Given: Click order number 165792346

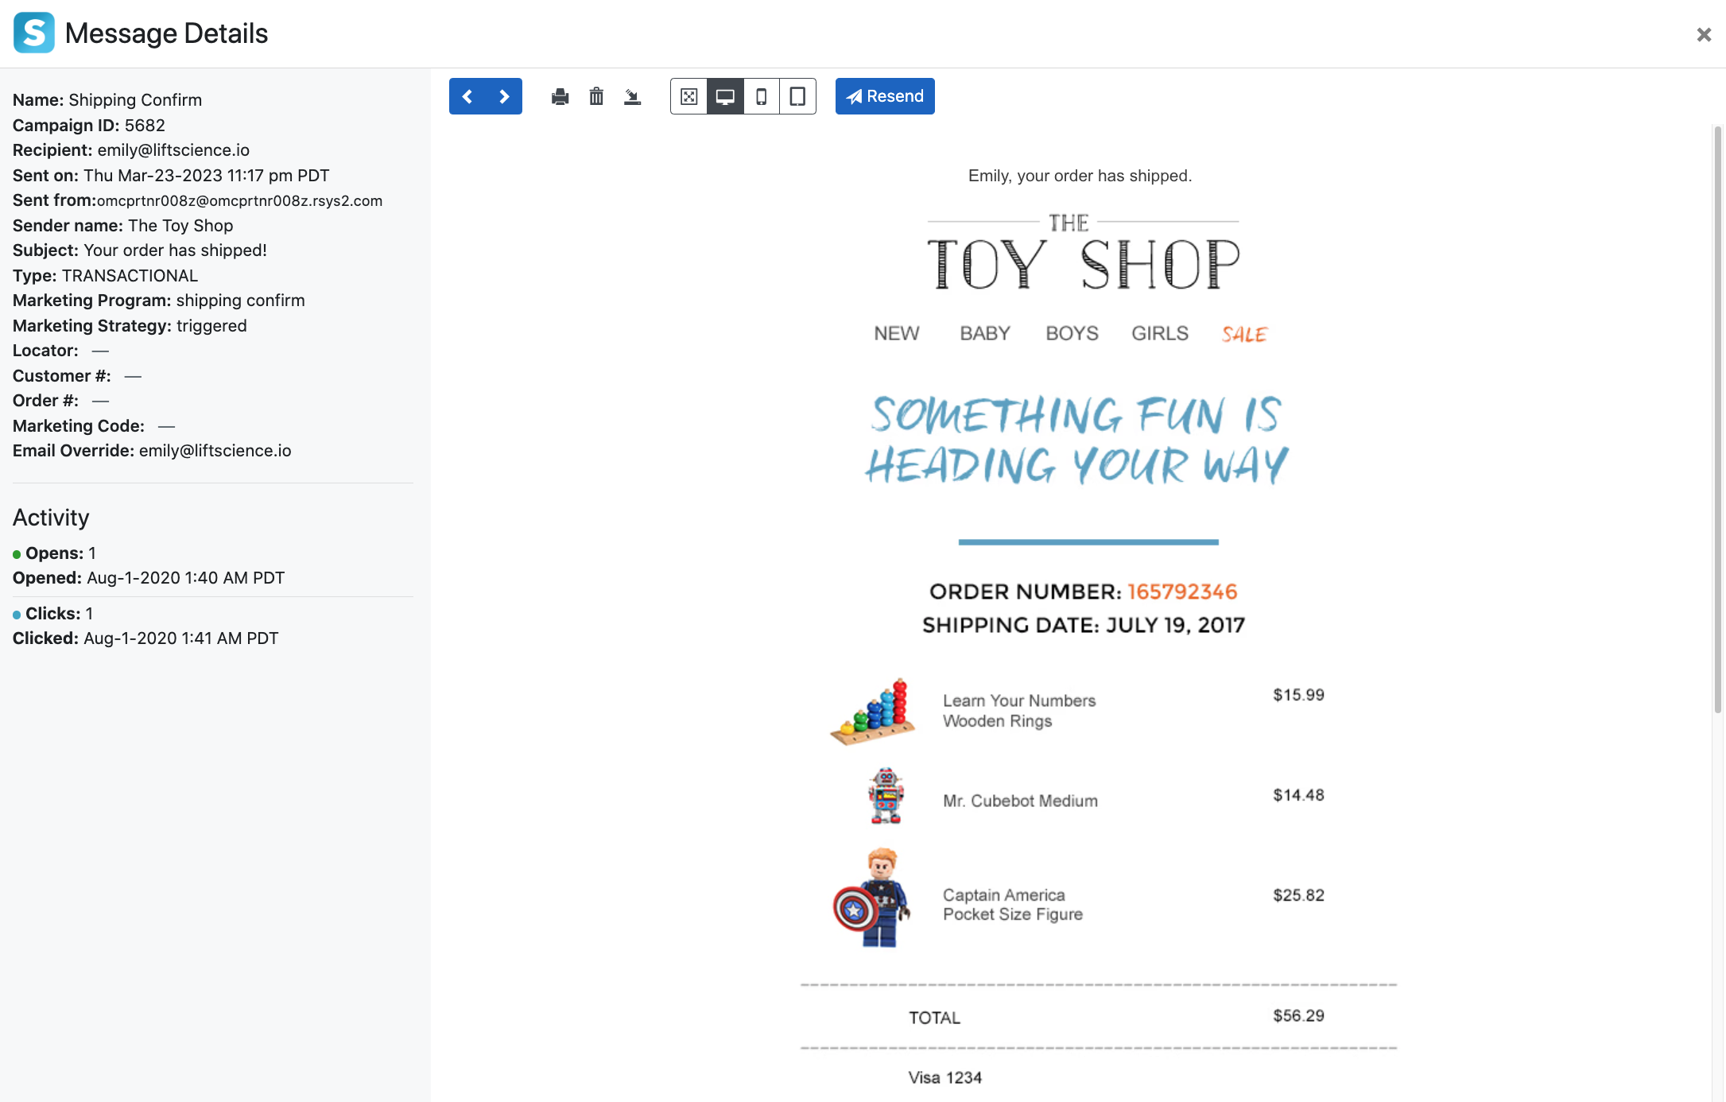Looking at the screenshot, I should 1181,592.
